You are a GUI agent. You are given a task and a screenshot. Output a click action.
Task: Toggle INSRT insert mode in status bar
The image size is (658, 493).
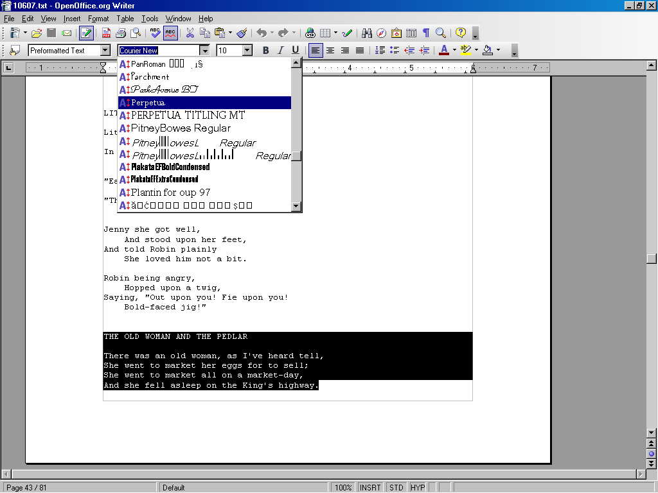pyautogui.click(x=370, y=488)
